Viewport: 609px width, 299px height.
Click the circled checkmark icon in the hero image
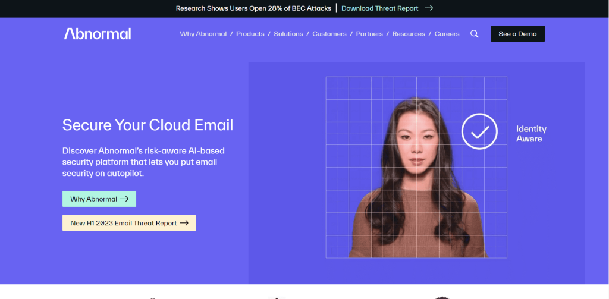[x=479, y=131]
